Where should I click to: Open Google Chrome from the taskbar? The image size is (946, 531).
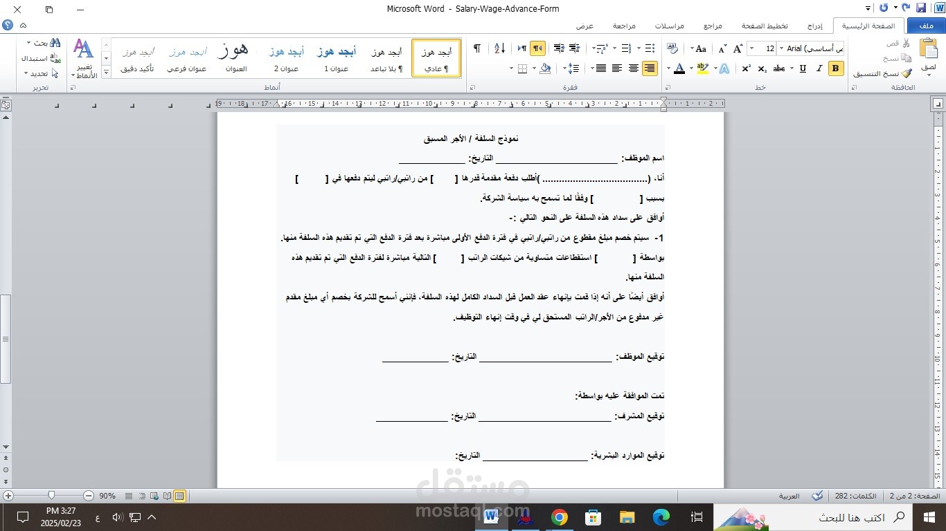pos(560,517)
